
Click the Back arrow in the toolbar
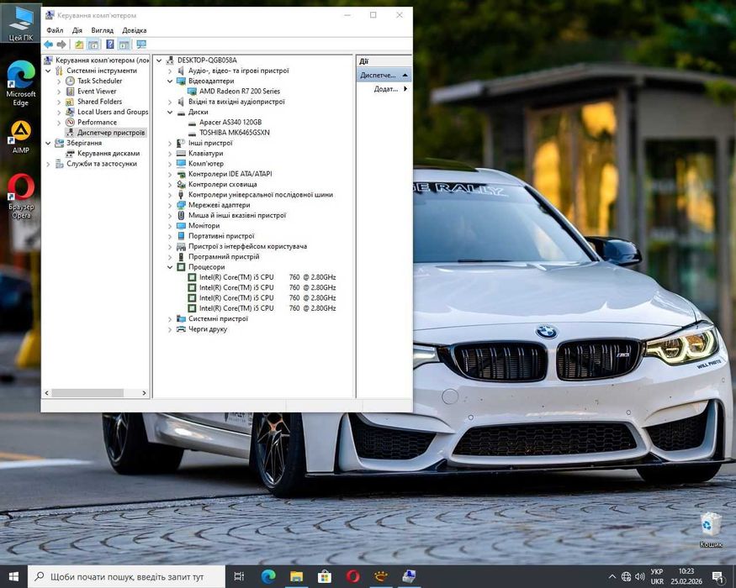click(48, 45)
